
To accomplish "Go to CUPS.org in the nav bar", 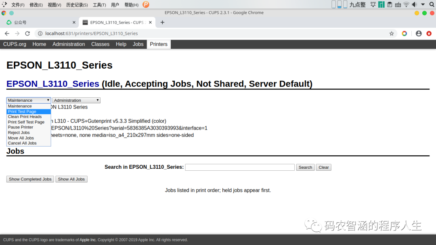I will coord(15,44).
